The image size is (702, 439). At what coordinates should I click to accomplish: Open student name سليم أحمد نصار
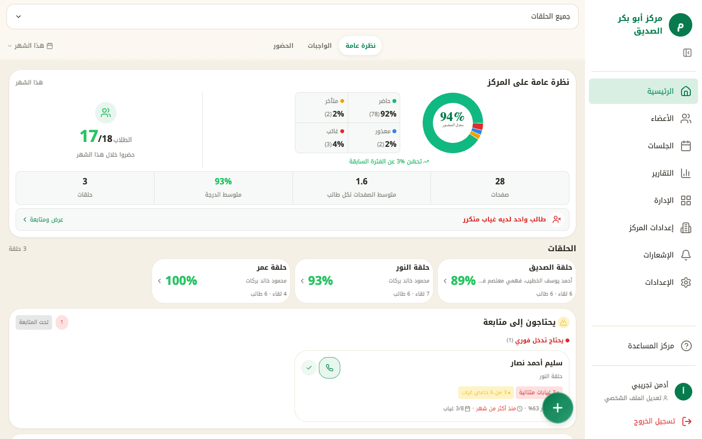[536, 363]
